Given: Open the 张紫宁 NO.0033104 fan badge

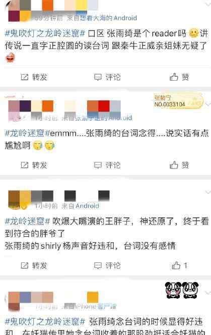Looking at the screenshot, I should tap(178, 101).
